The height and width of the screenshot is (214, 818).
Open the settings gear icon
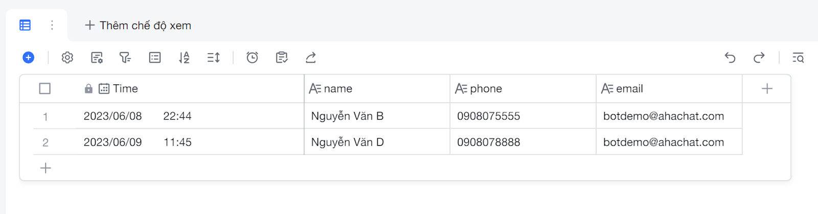[x=67, y=58]
